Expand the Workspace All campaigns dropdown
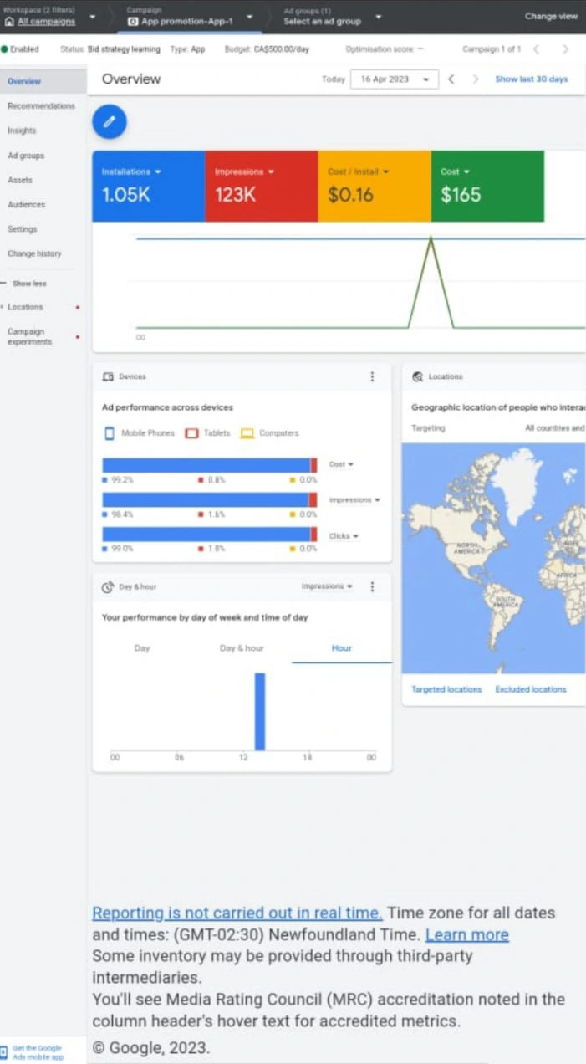Screen dimensions: 586x1064 click(92, 17)
